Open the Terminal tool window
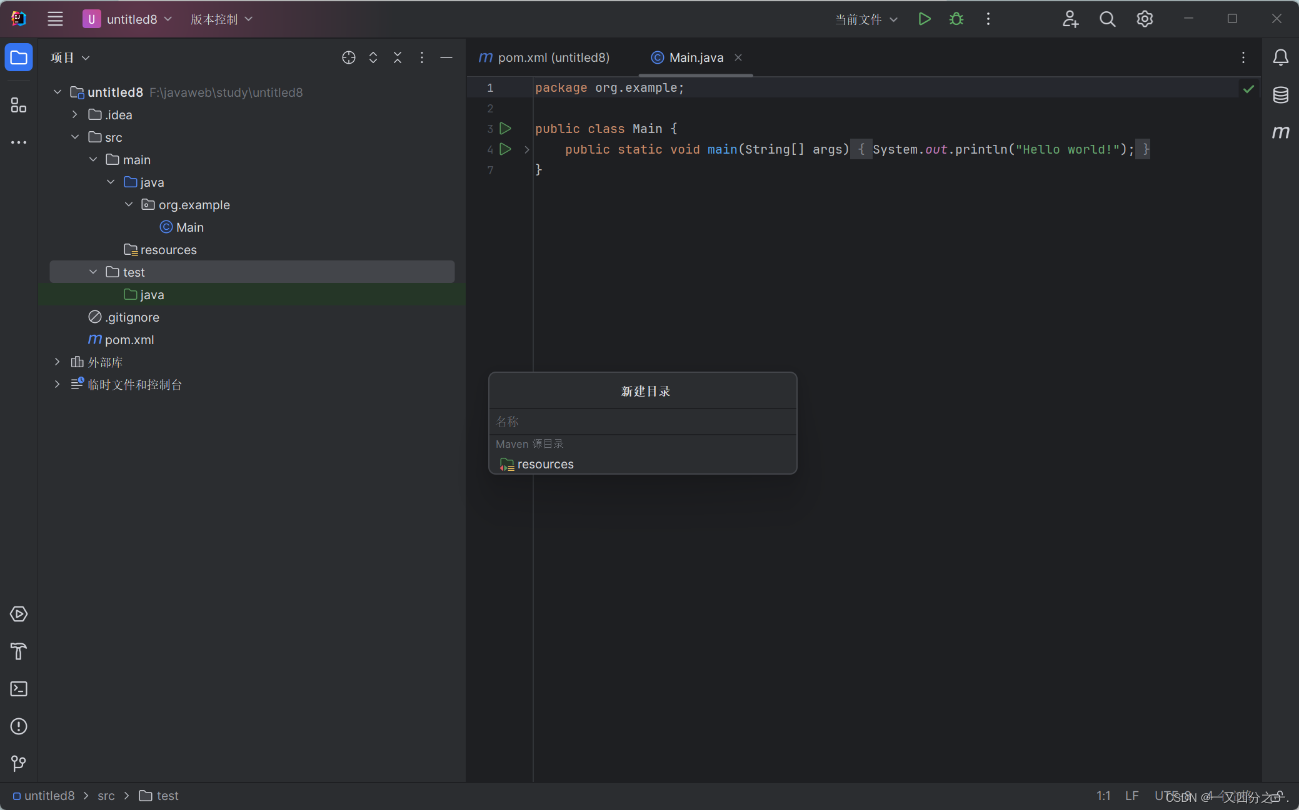This screenshot has height=810, width=1299. tap(19, 689)
